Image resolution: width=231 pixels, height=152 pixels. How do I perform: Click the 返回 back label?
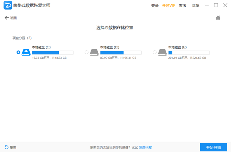coord(13,18)
